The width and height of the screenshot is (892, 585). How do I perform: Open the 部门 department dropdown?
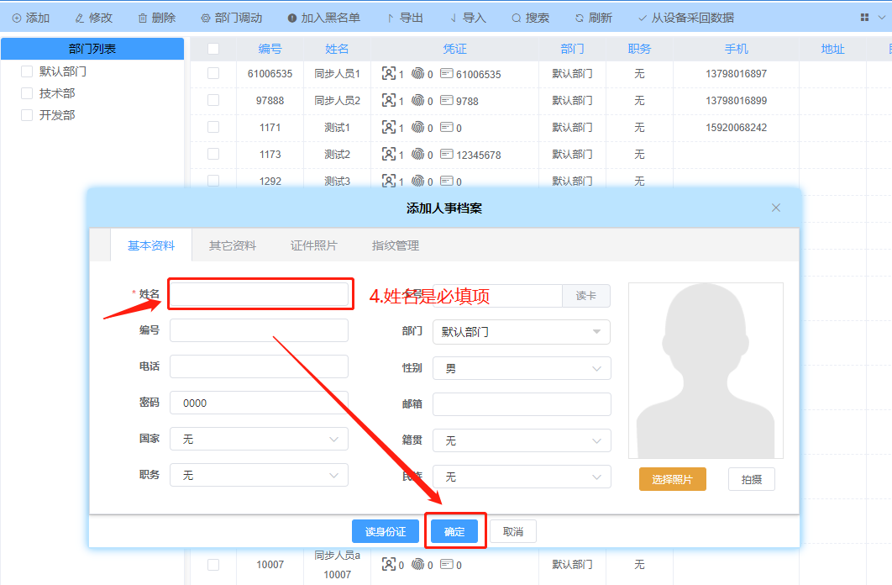[521, 332]
